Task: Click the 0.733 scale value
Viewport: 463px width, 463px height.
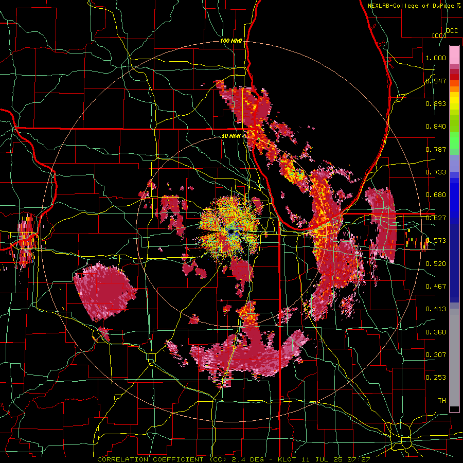Action: [436, 172]
